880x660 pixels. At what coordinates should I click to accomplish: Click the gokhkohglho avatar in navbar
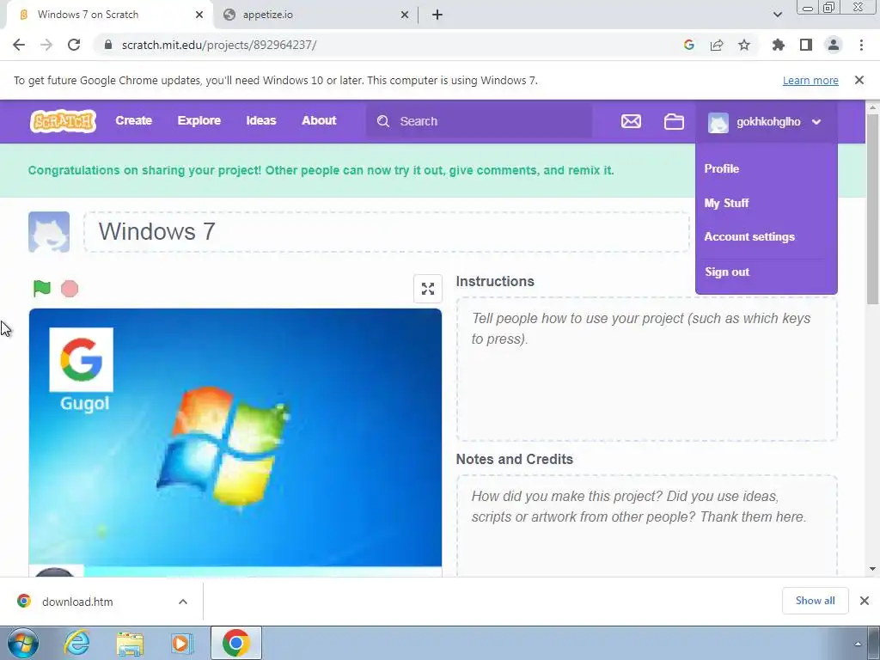pyautogui.click(x=718, y=122)
